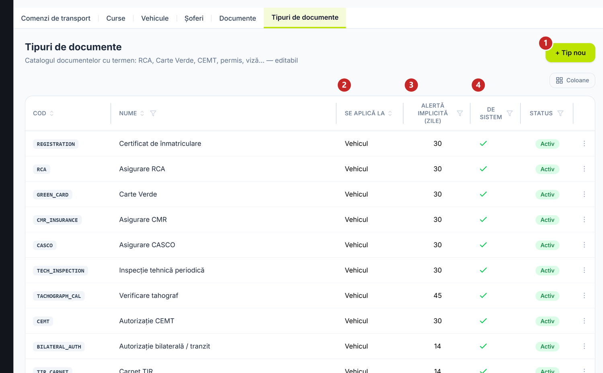Open row actions menu for RCA
Screen dimensions: 603x373
coord(584,169)
